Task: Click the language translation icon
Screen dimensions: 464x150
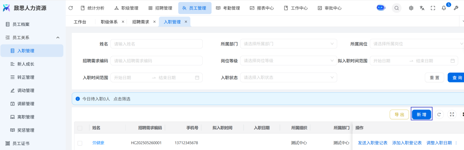Action: (x=422, y=8)
